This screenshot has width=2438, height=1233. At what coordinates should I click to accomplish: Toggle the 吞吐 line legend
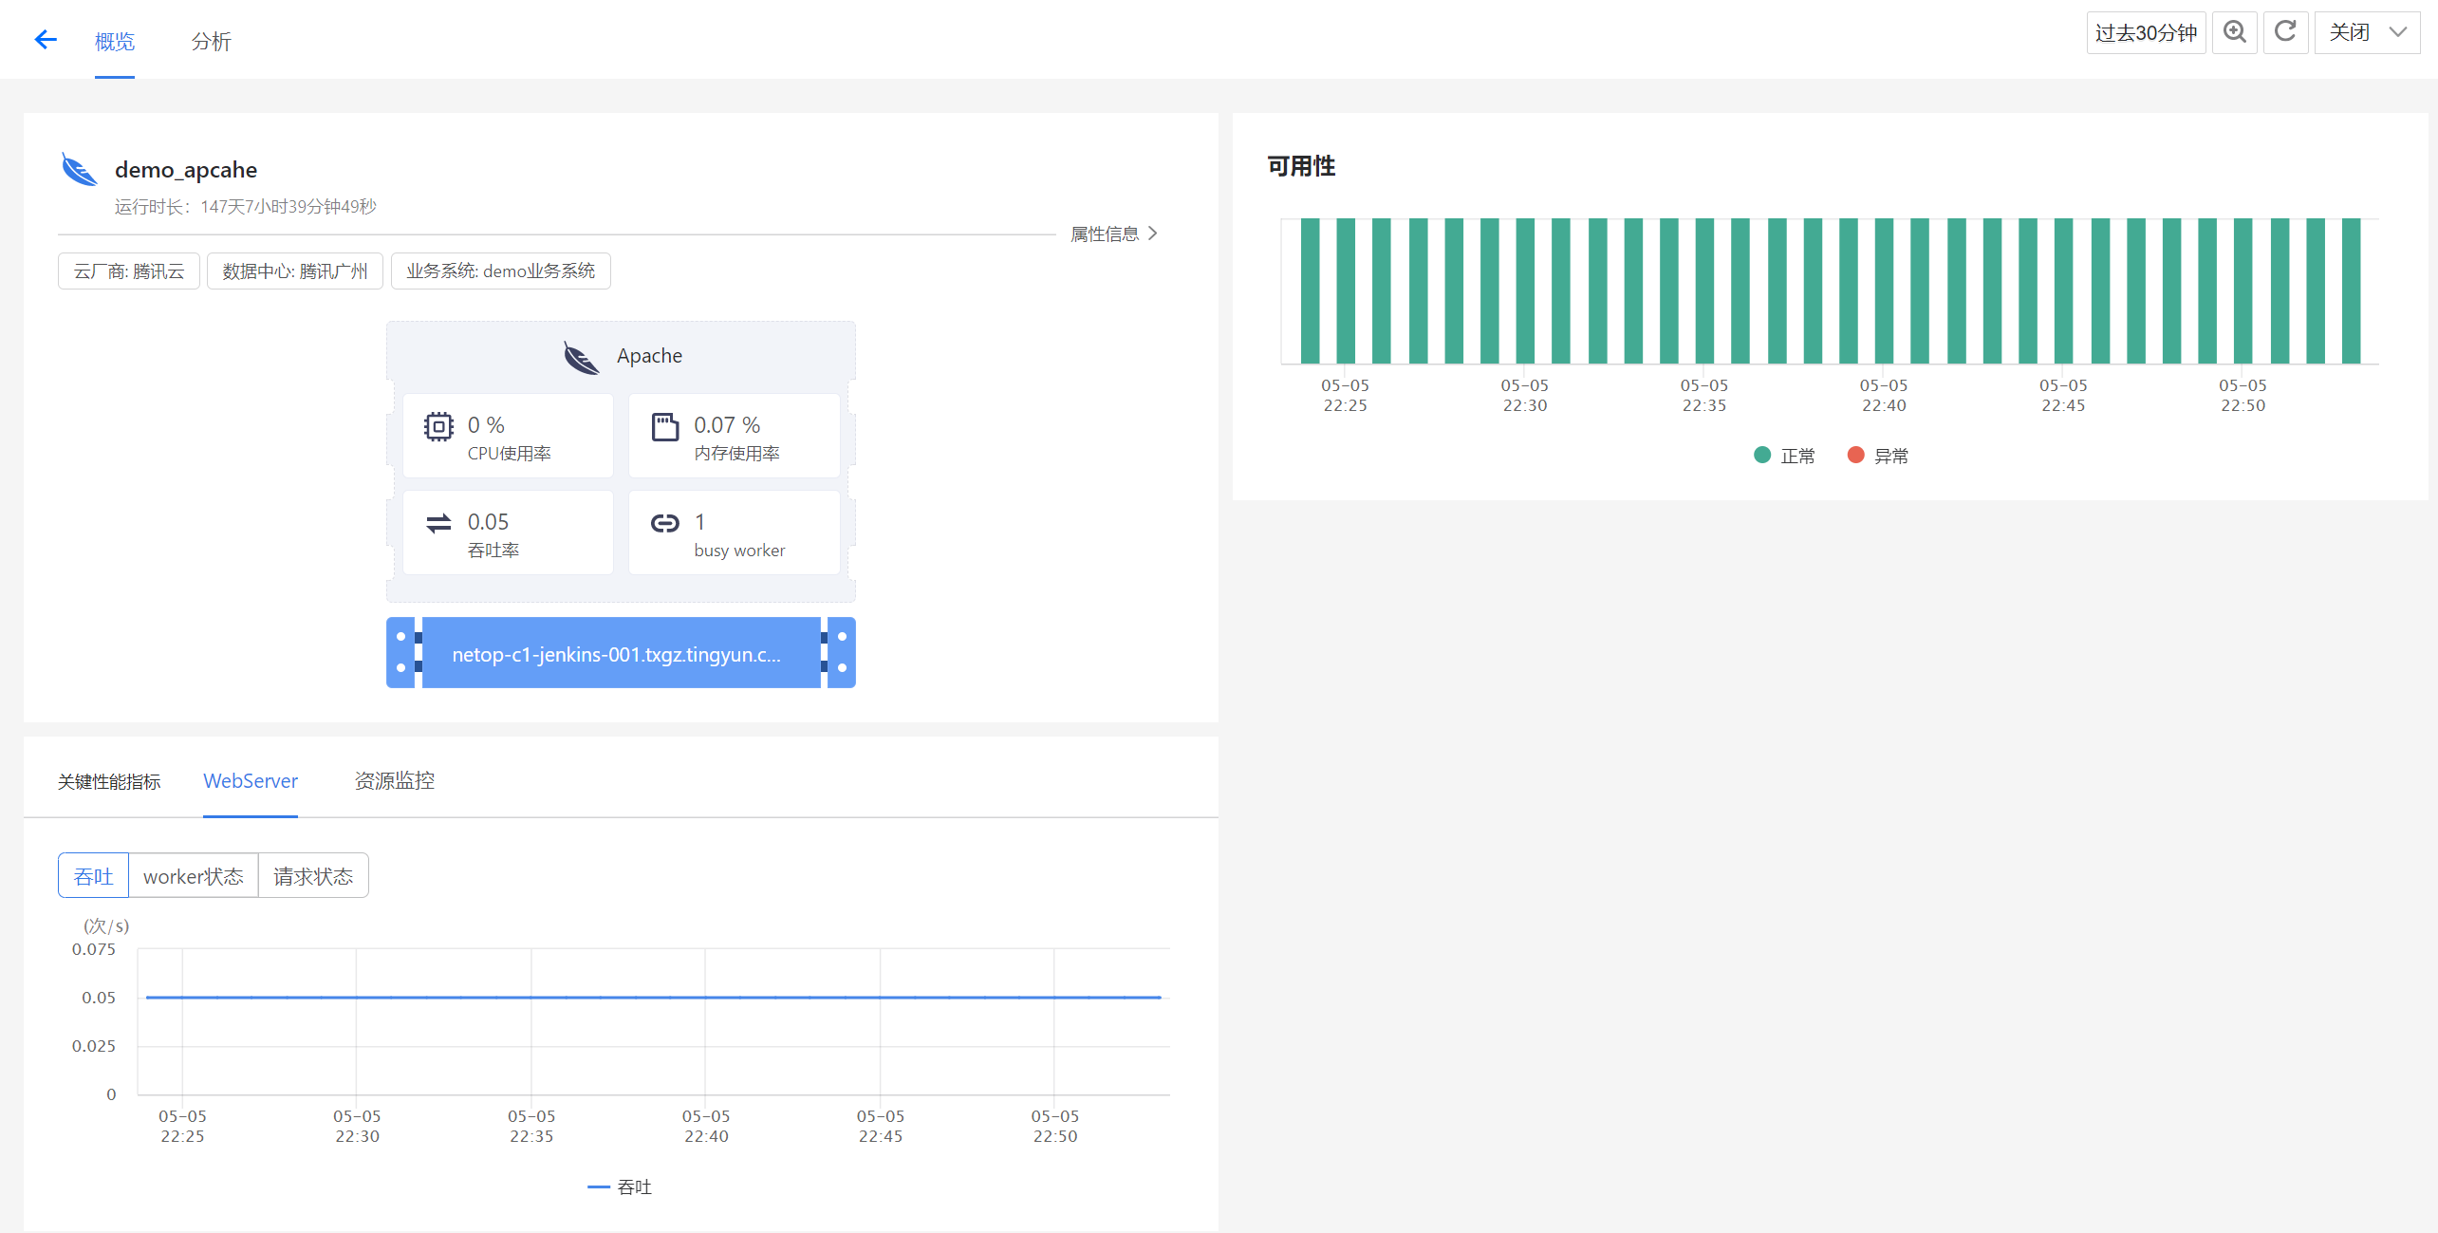tap(620, 1186)
